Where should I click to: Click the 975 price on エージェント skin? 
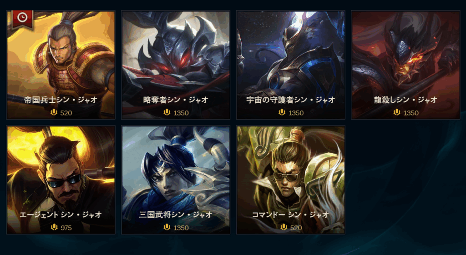pyautogui.click(x=66, y=228)
